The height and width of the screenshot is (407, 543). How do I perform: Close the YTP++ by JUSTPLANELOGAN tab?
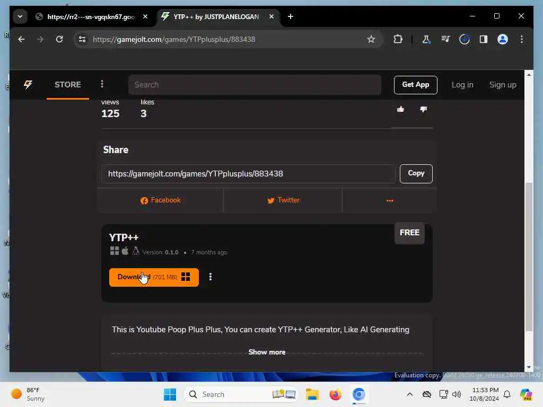271,16
